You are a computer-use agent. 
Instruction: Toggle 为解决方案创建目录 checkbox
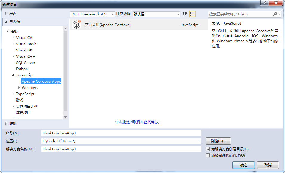[208, 149]
